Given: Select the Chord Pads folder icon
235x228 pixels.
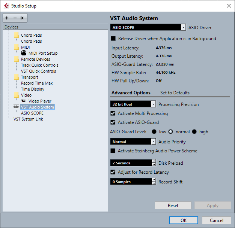Looking at the screenshot, I should click(x=16, y=35).
